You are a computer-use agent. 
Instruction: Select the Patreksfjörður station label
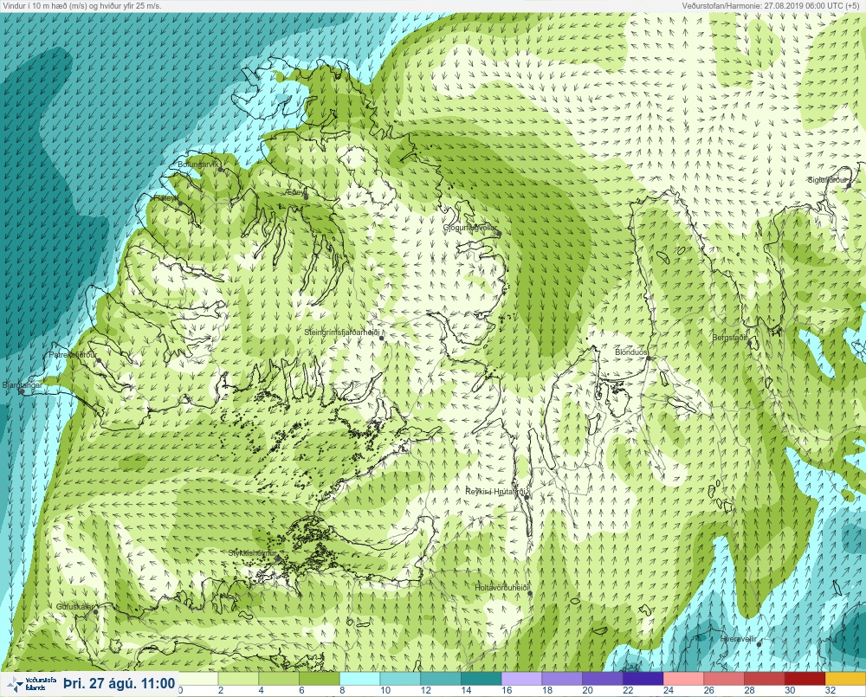(x=73, y=355)
